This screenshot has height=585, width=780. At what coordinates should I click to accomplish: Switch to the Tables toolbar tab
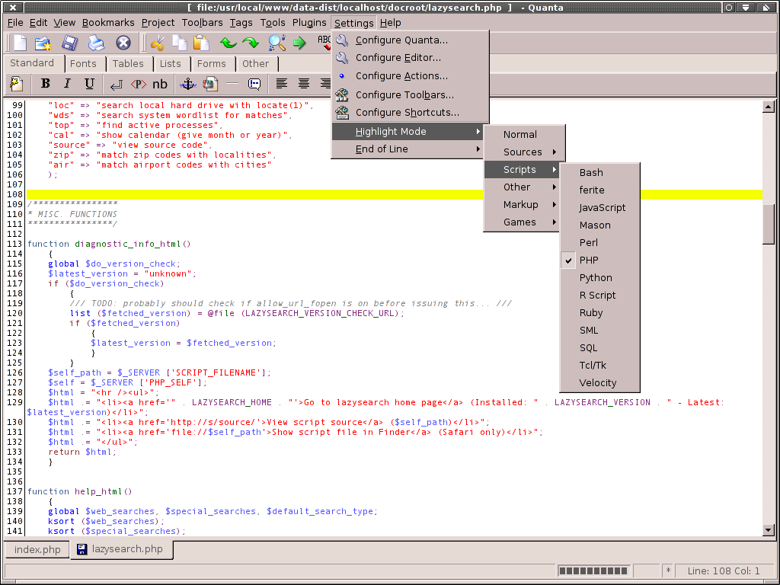tap(128, 64)
